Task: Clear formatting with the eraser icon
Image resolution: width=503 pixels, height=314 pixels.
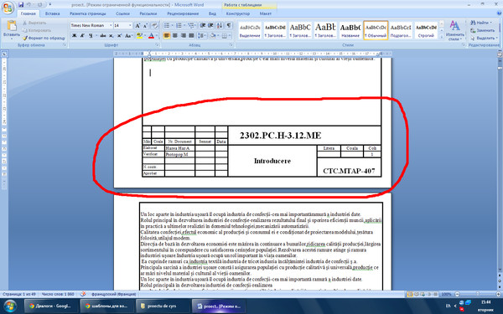Action: tap(154, 25)
